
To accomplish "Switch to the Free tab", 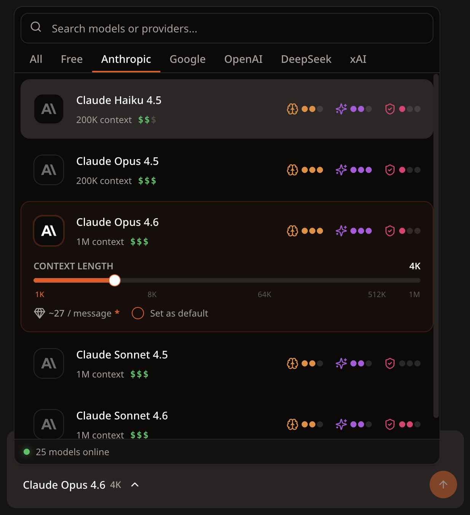I will point(72,59).
